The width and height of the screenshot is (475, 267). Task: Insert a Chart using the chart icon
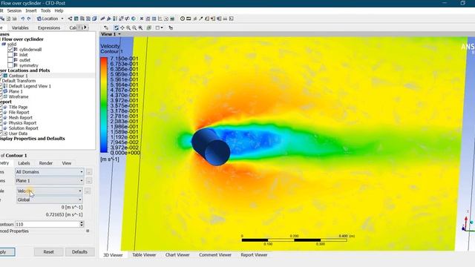[160, 19]
